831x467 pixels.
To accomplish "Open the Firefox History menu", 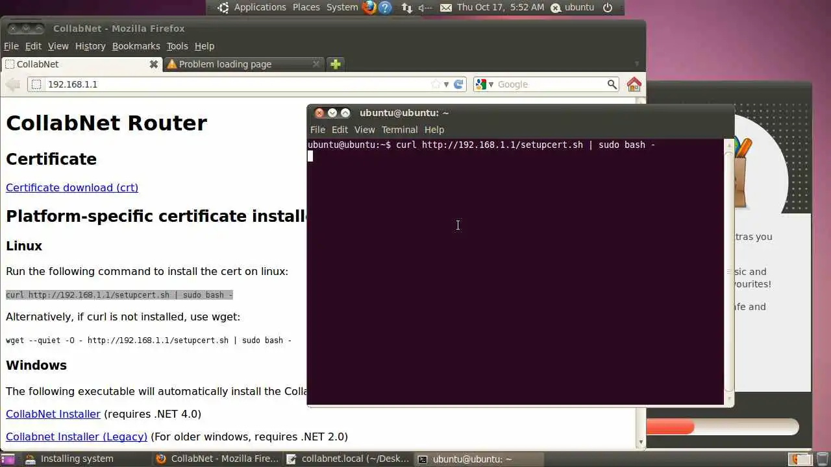I will pyautogui.click(x=90, y=46).
